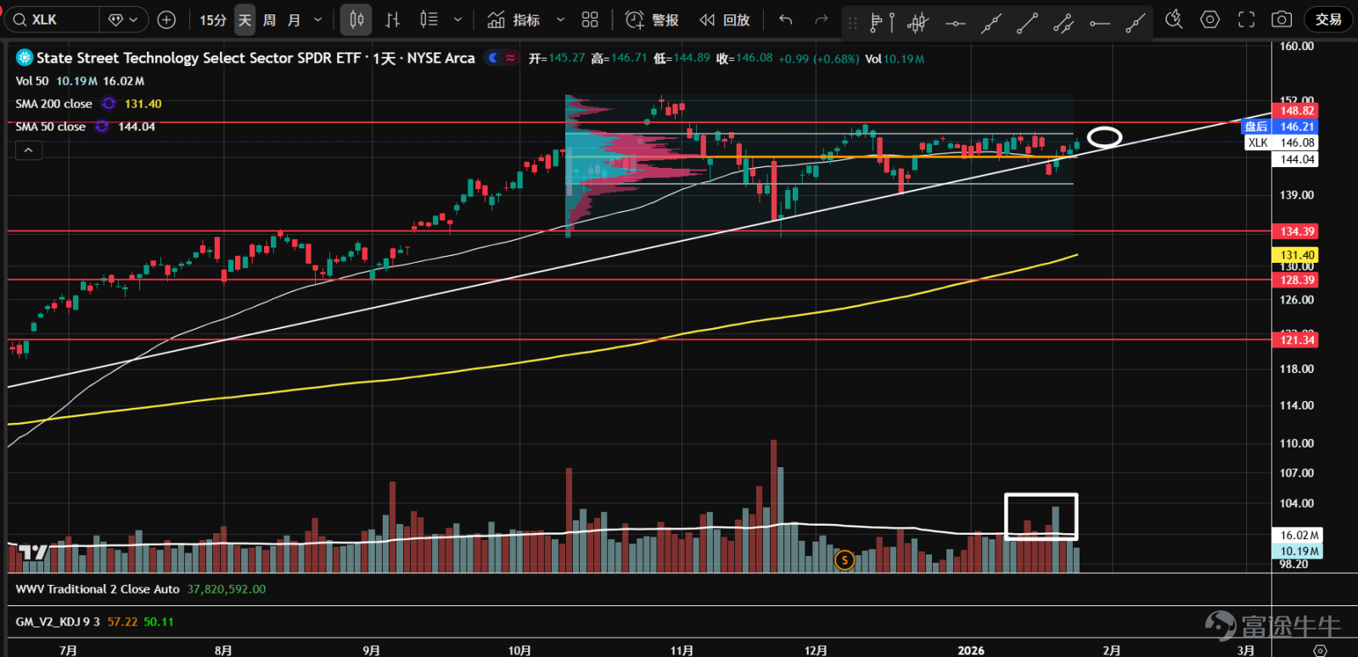This screenshot has height=657, width=1358.
Task: Click the 128.39 horizontal line price label
Action: (x=1296, y=280)
